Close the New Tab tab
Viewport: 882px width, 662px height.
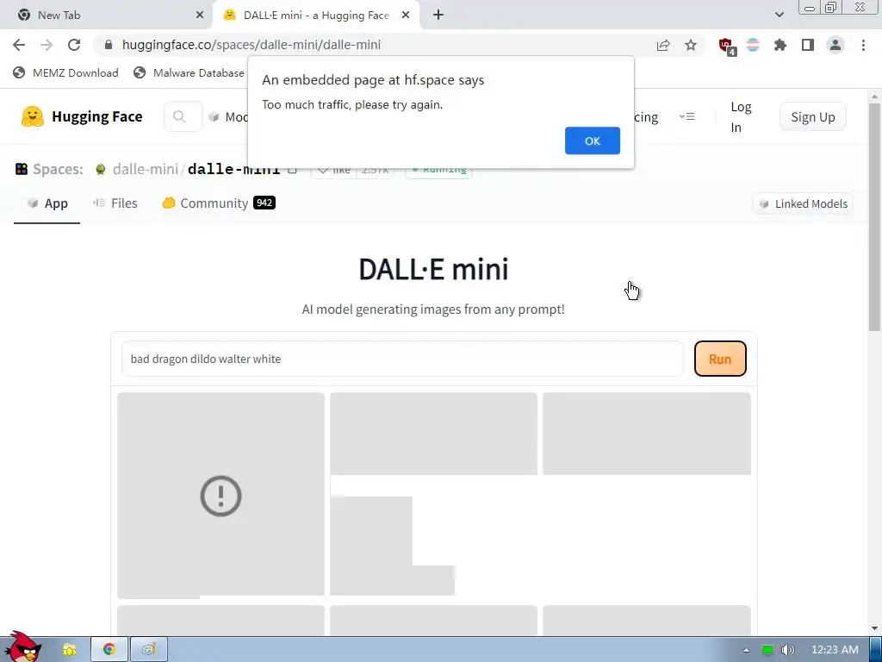coord(200,16)
